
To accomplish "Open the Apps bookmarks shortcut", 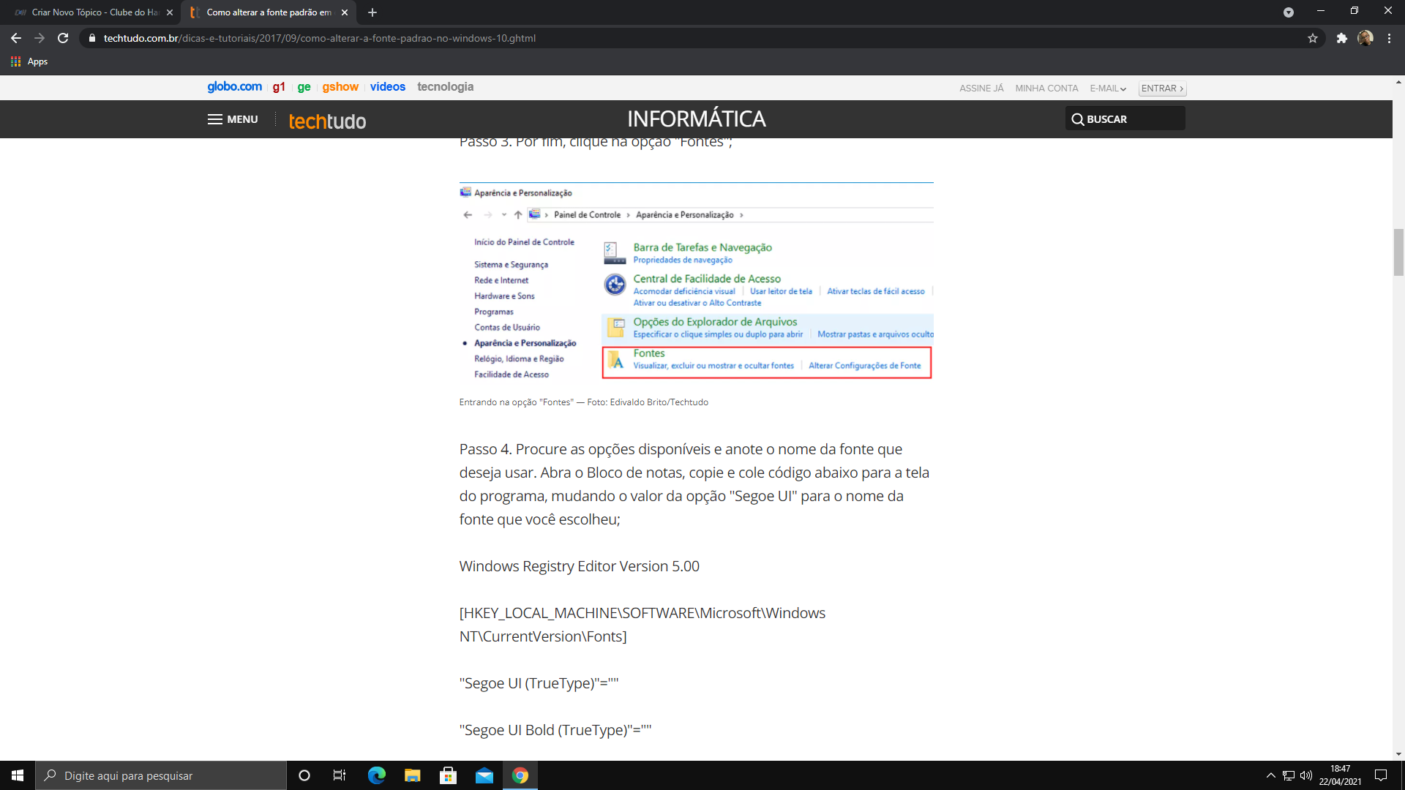I will (x=29, y=61).
